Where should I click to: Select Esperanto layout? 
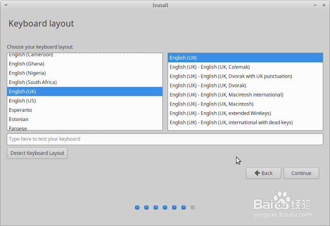(x=85, y=110)
